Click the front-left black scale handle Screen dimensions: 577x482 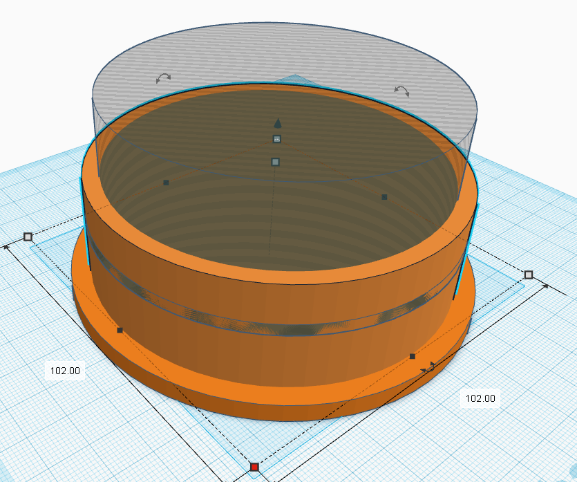119,330
